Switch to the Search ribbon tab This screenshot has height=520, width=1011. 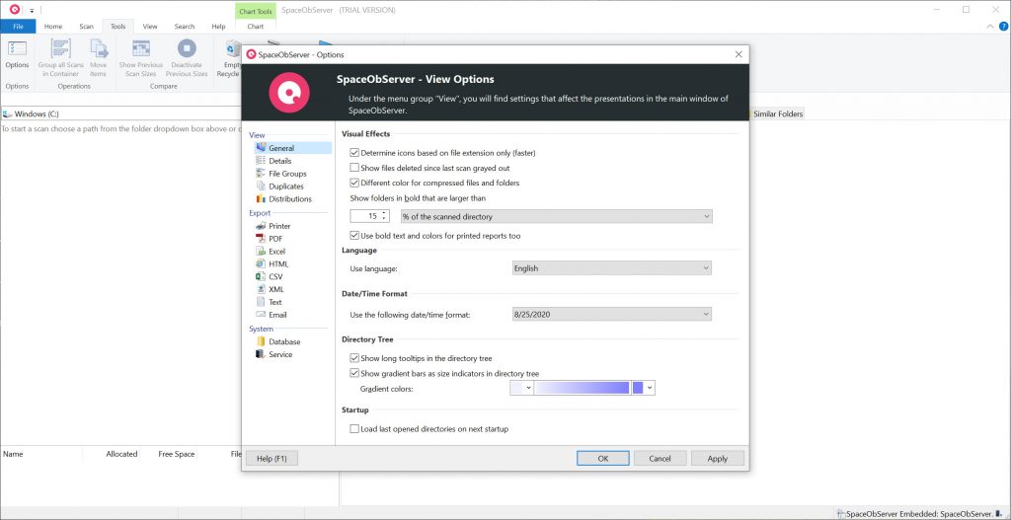pos(185,27)
